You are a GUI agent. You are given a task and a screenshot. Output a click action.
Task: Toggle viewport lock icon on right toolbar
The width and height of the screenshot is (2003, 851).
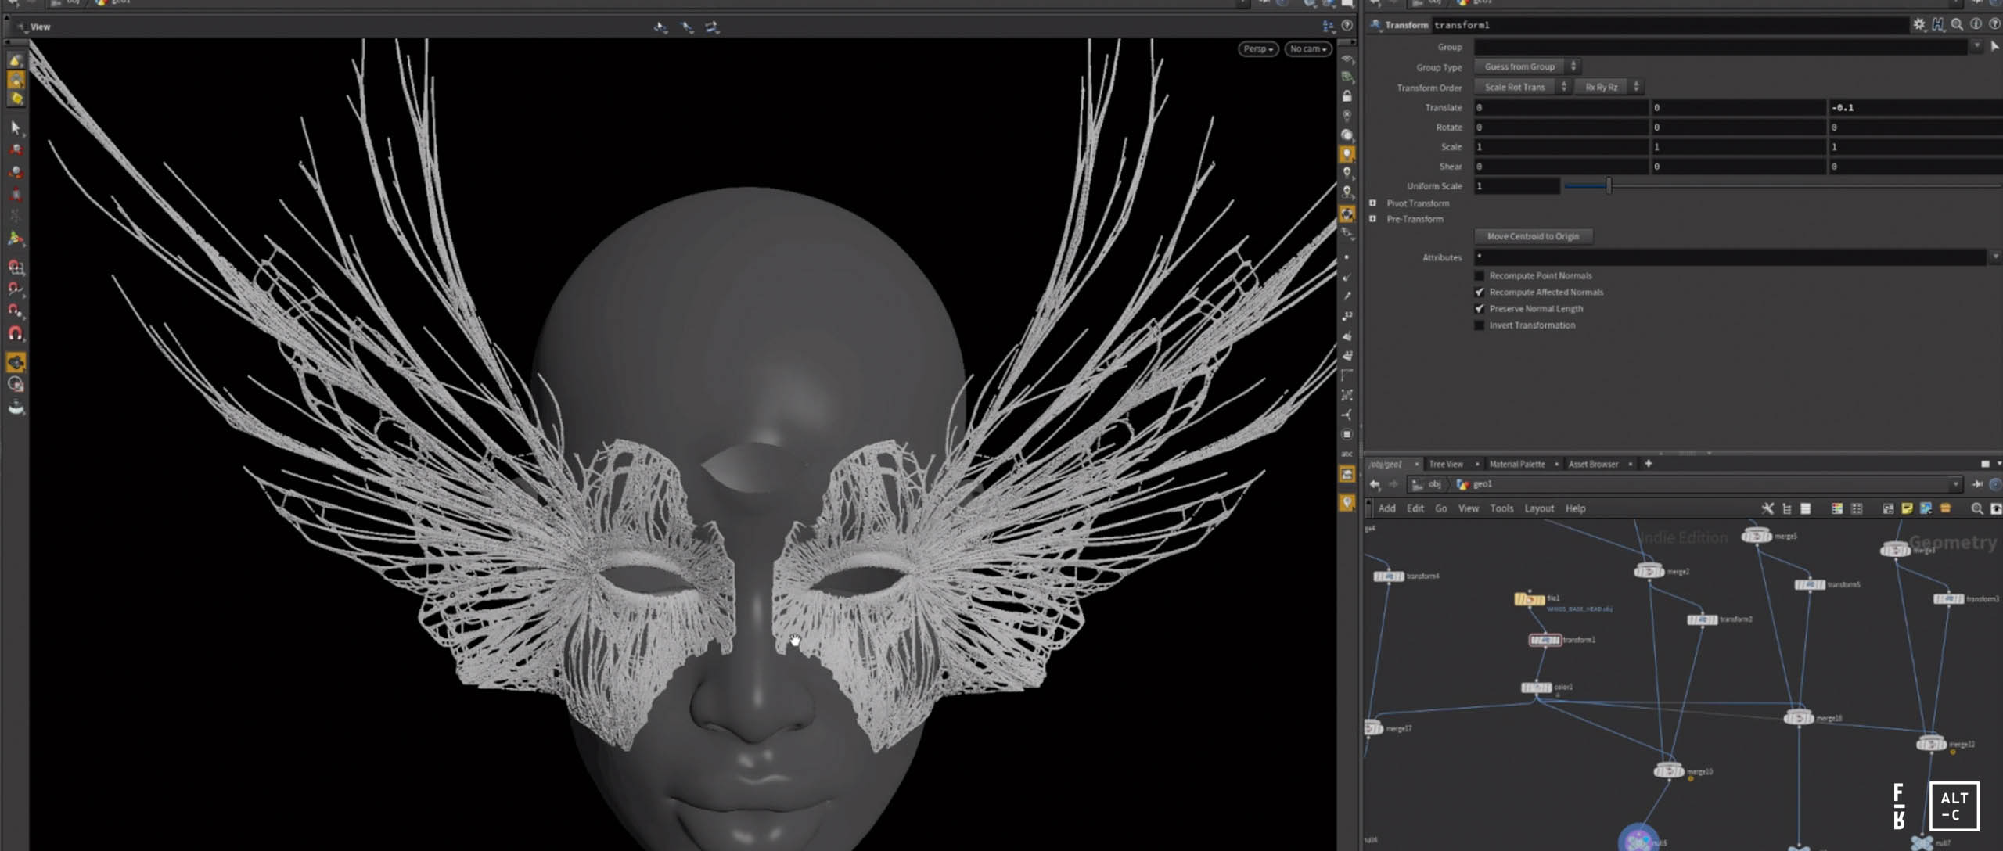1347,96
